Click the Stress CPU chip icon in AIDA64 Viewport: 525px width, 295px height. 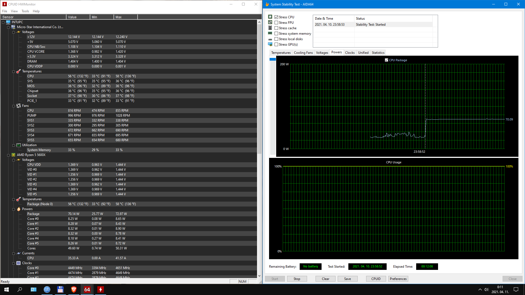point(270,17)
